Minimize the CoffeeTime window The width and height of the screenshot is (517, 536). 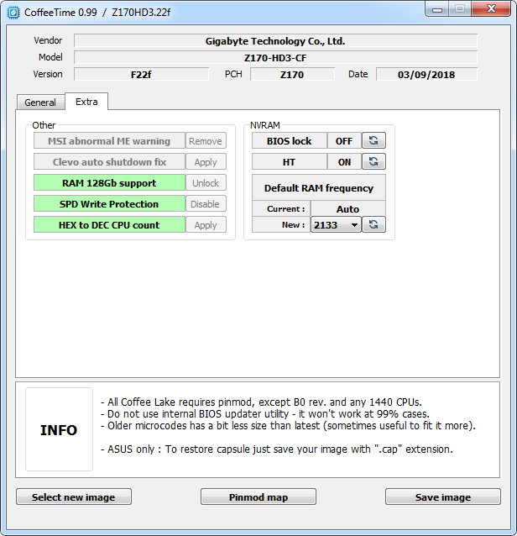click(x=437, y=9)
